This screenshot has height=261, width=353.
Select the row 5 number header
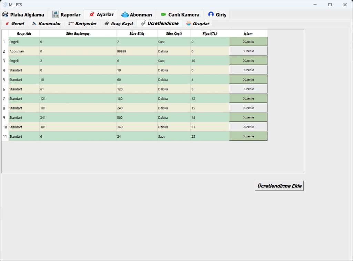pyautogui.click(x=4, y=80)
